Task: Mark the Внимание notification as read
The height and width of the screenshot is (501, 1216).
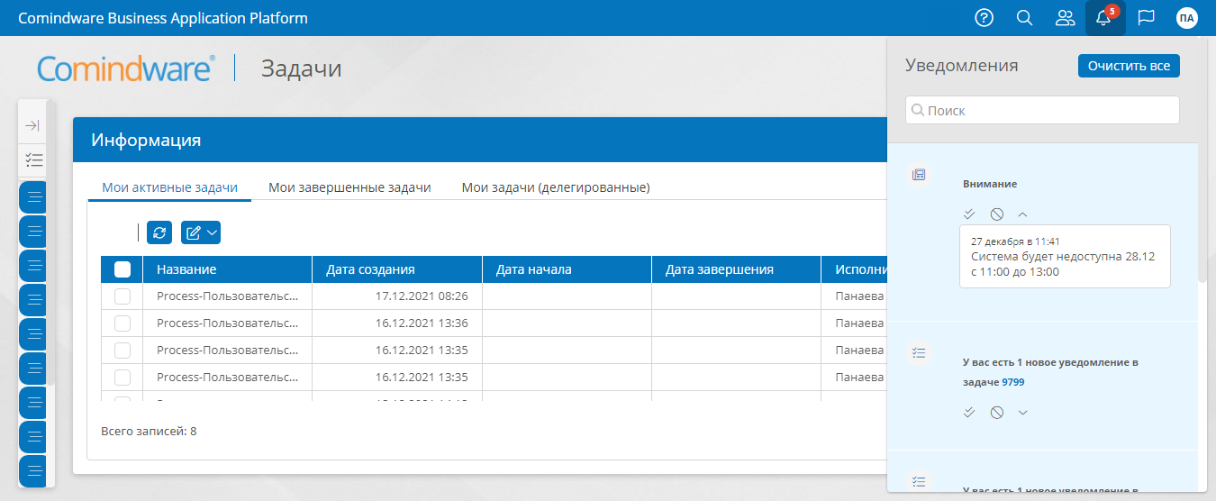Action: click(x=969, y=214)
